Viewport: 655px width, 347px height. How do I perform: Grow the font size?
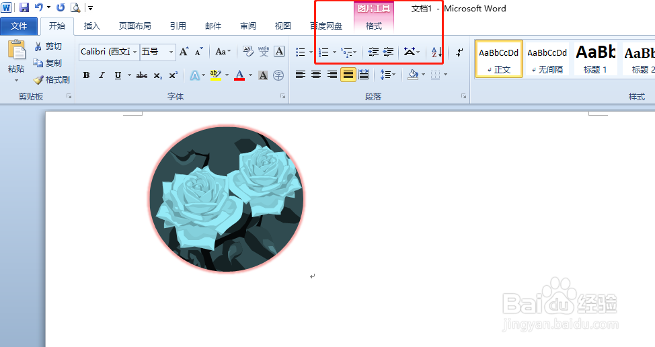click(184, 52)
